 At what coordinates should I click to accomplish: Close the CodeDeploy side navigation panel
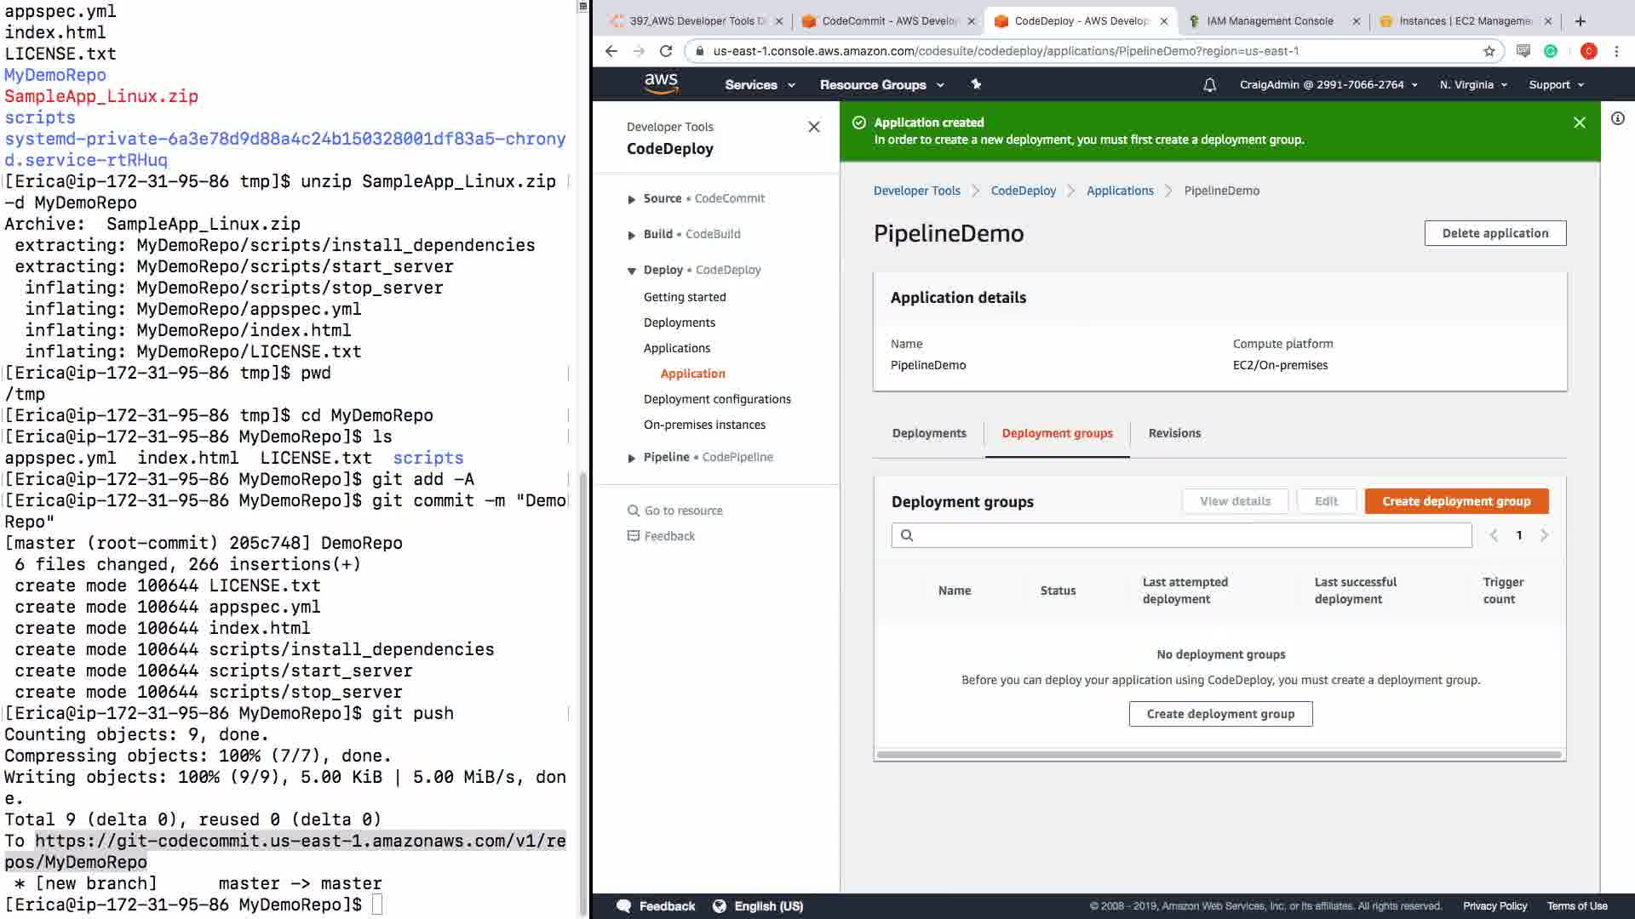(x=813, y=127)
